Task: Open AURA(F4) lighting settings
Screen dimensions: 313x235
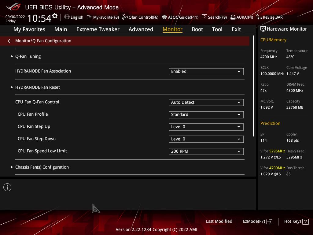Action: click(x=241, y=17)
